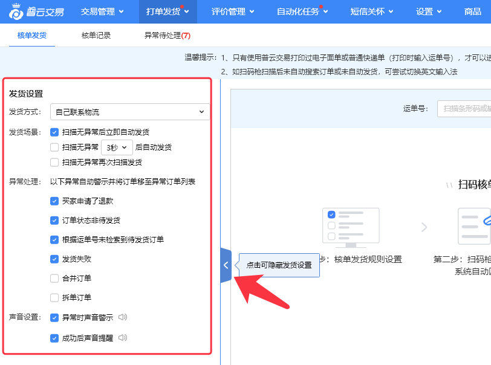Open the 异常待处理(7) tab

167,36
